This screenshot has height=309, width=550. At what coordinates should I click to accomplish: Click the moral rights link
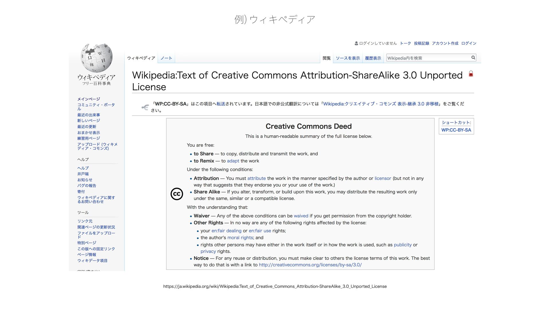(x=240, y=238)
